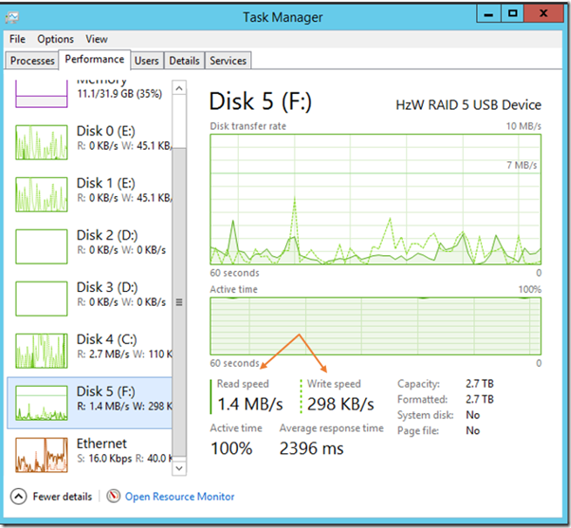The width and height of the screenshot is (571, 528).
Task: Click the Write speed label
Action: (334, 383)
